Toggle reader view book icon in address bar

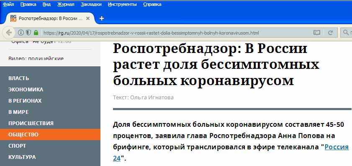click(x=316, y=33)
